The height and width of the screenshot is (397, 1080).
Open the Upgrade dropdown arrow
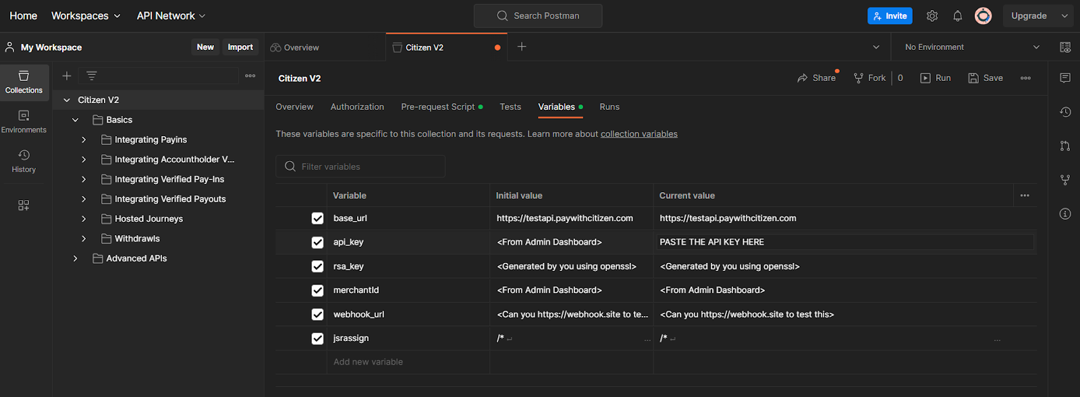pos(1064,16)
